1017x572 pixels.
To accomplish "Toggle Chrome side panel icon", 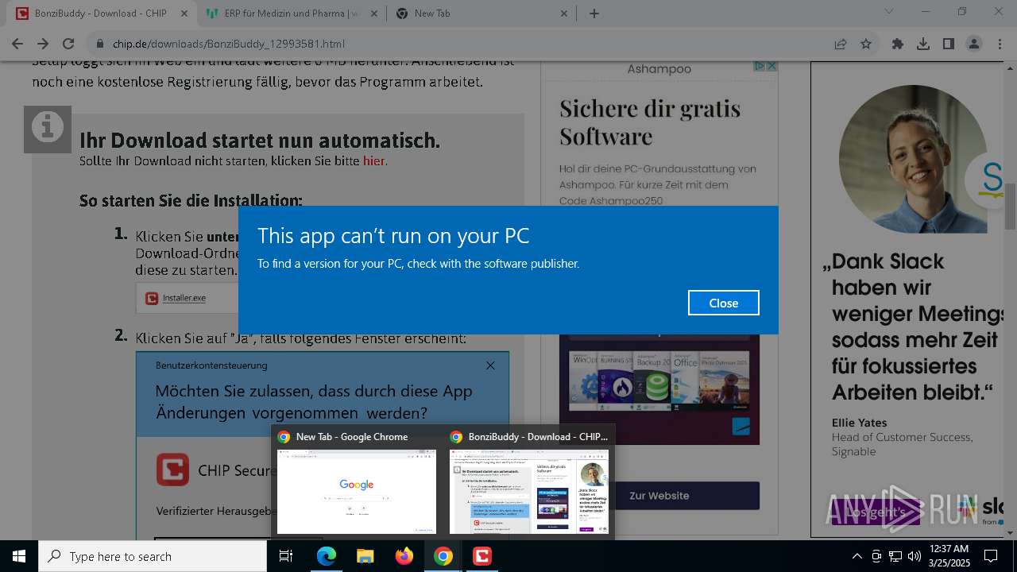I will [949, 44].
